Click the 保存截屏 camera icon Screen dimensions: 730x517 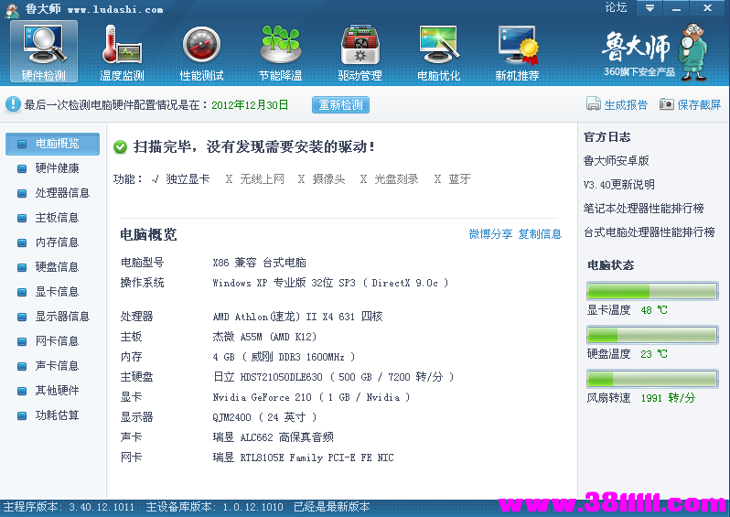[x=666, y=104]
